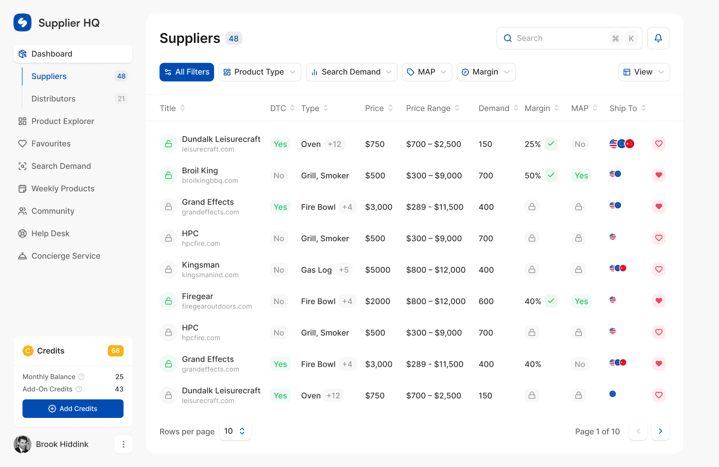Image resolution: width=719 pixels, height=467 pixels.
Task: Open the Product Type filter dropdown
Action: click(x=260, y=72)
